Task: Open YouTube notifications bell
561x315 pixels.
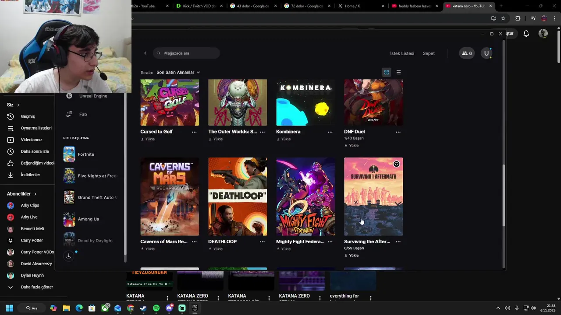Action: click(526, 34)
